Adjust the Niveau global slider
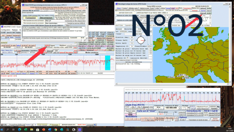 (x=169, y=114)
